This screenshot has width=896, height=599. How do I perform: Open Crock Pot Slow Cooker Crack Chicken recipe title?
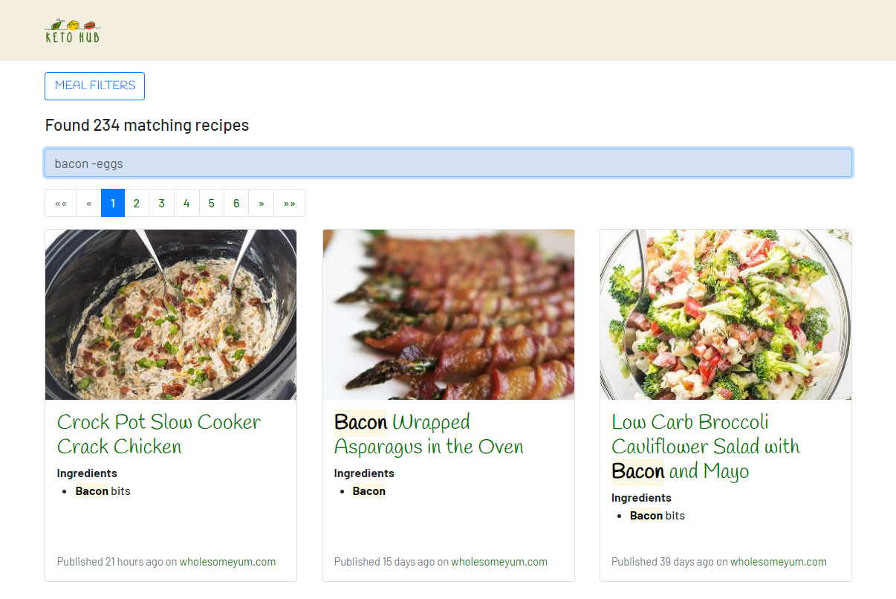click(159, 434)
